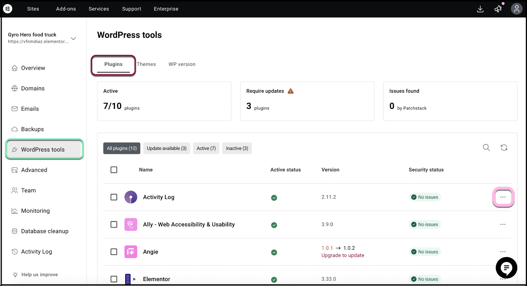Switch to the WP version tab
The width and height of the screenshot is (527, 286).
182,64
